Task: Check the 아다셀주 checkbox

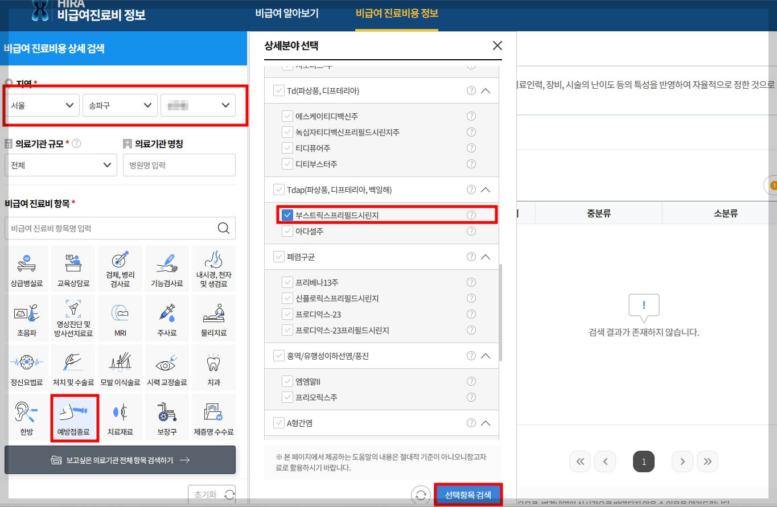Action: pos(287,231)
